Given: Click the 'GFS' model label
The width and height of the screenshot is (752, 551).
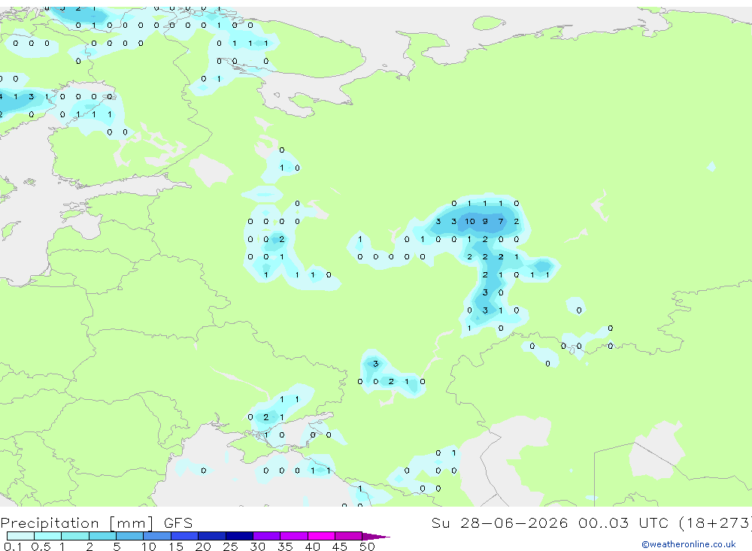Looking at the screenshot, I should click(178, 523).
